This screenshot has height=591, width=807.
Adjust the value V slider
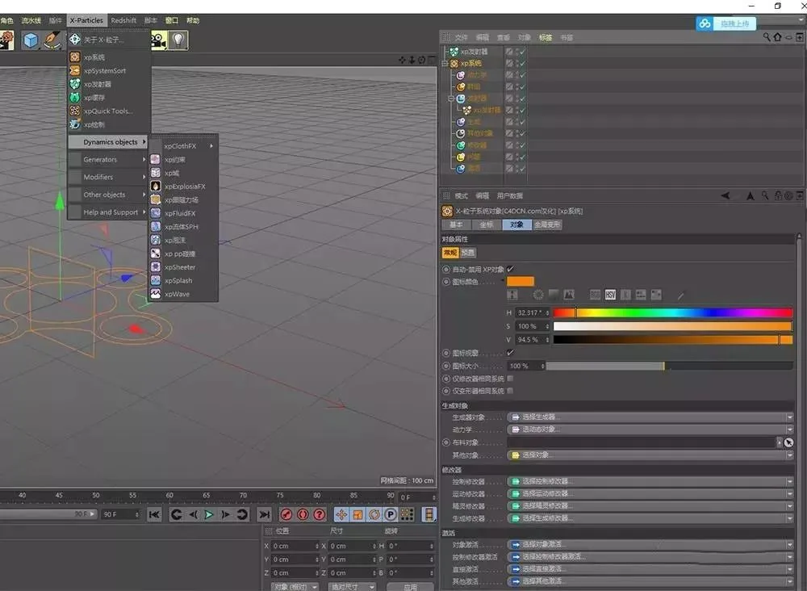pos(673,339)
